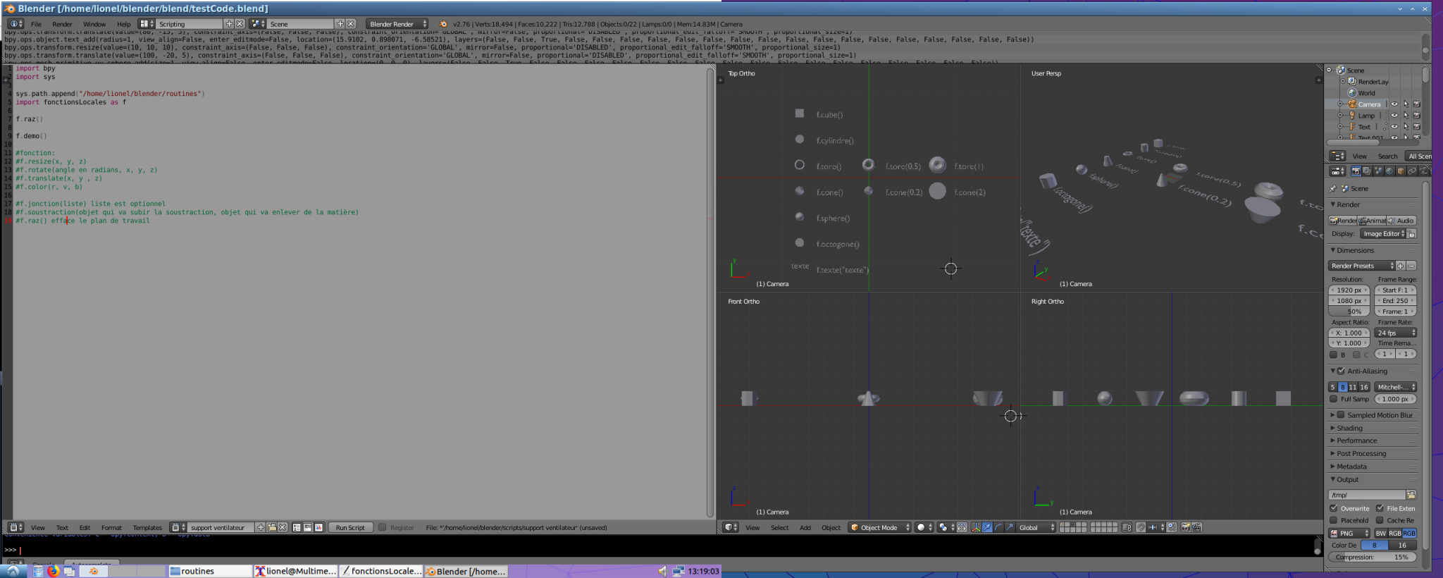Open the PNG file format dropdown
Screen dimensions: 1443x578
click(1349, 534)
